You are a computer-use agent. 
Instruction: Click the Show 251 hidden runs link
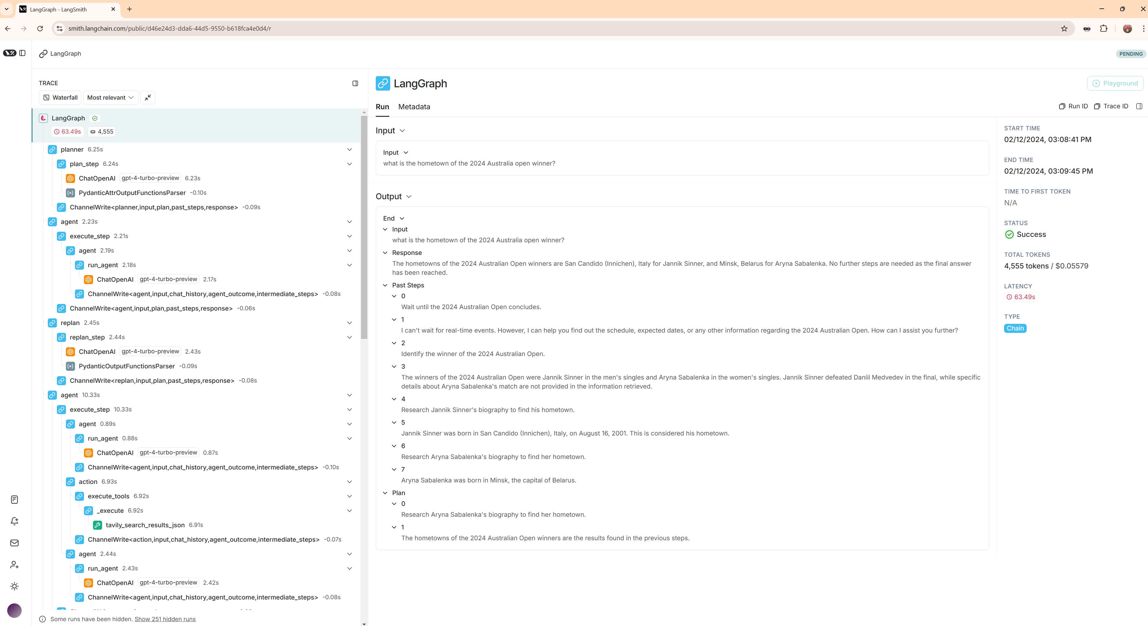(165, 619)
